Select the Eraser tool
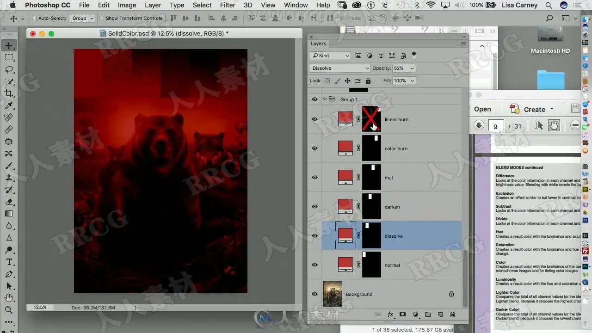Screen dimensions: 592x333 pos(9,202)
